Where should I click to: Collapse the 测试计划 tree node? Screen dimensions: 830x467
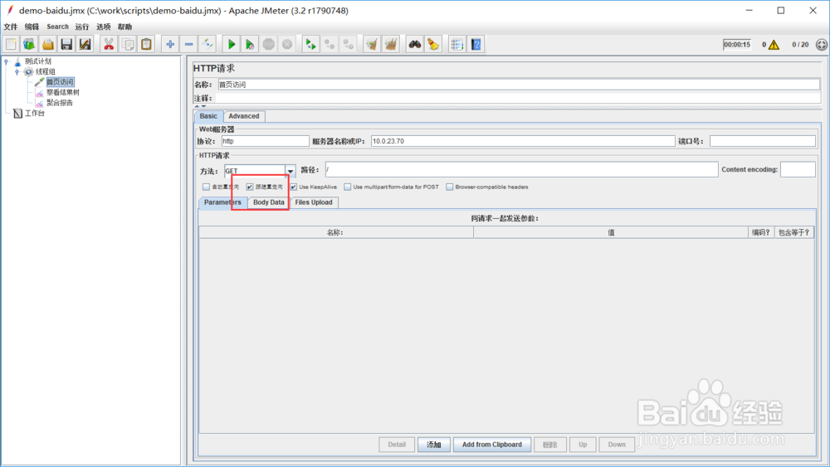pyautogui.click(x=7, y=61)
